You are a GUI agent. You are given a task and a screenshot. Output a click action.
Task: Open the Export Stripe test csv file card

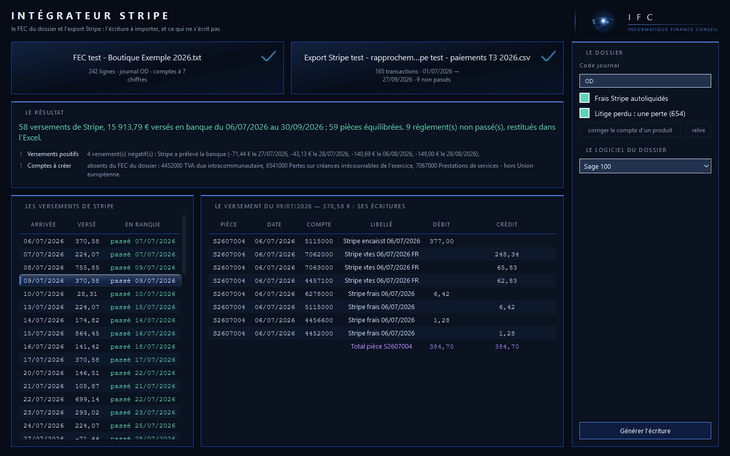tap(427, 68)
